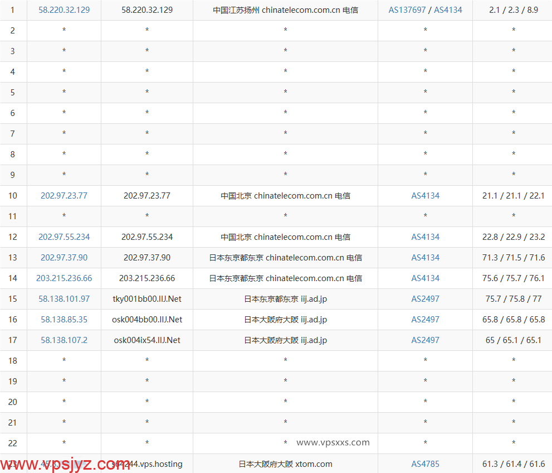
Task: Open the AS4134 link in hop 1
Action: coord(448,10)
